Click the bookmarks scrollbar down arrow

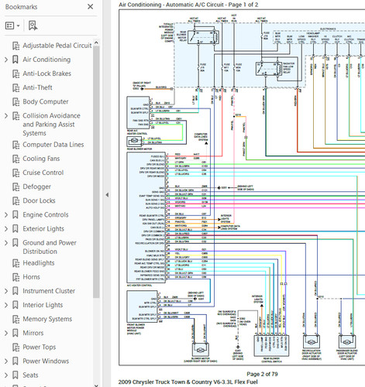(x=96, y=385)
